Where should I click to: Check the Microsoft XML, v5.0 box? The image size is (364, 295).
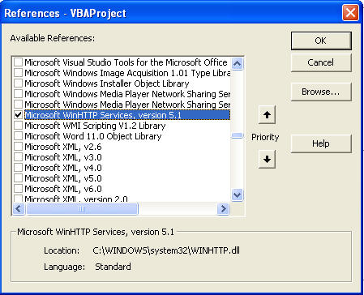[18, 178]
